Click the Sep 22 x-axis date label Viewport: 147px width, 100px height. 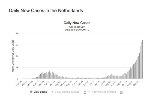tap(130, 84)
